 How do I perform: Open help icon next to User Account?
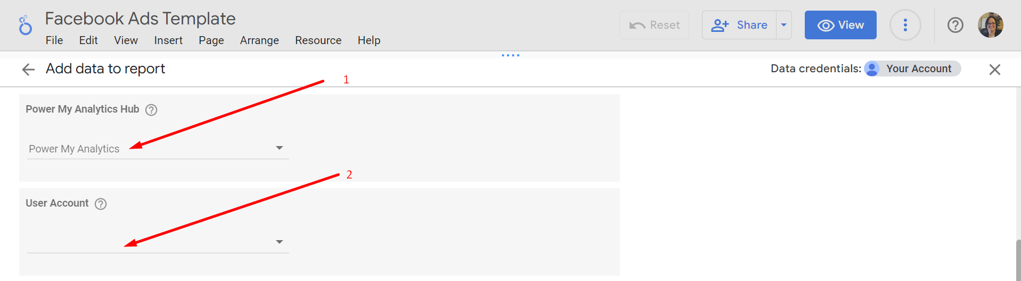[101, 204]
